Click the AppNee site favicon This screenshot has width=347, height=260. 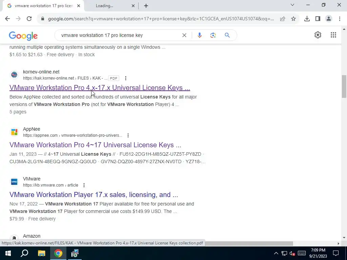[x=14, y=132]
